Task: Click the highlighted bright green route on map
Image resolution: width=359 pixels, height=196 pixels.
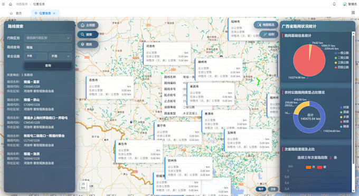Action: pyautogui.click(x=258, y=81)
